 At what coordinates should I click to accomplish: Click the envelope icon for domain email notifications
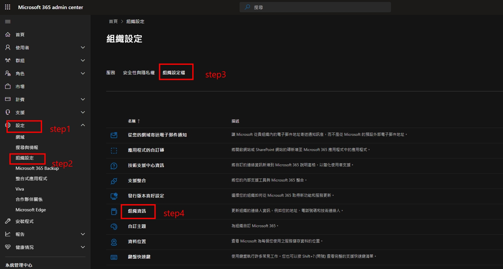pos(114,135)
